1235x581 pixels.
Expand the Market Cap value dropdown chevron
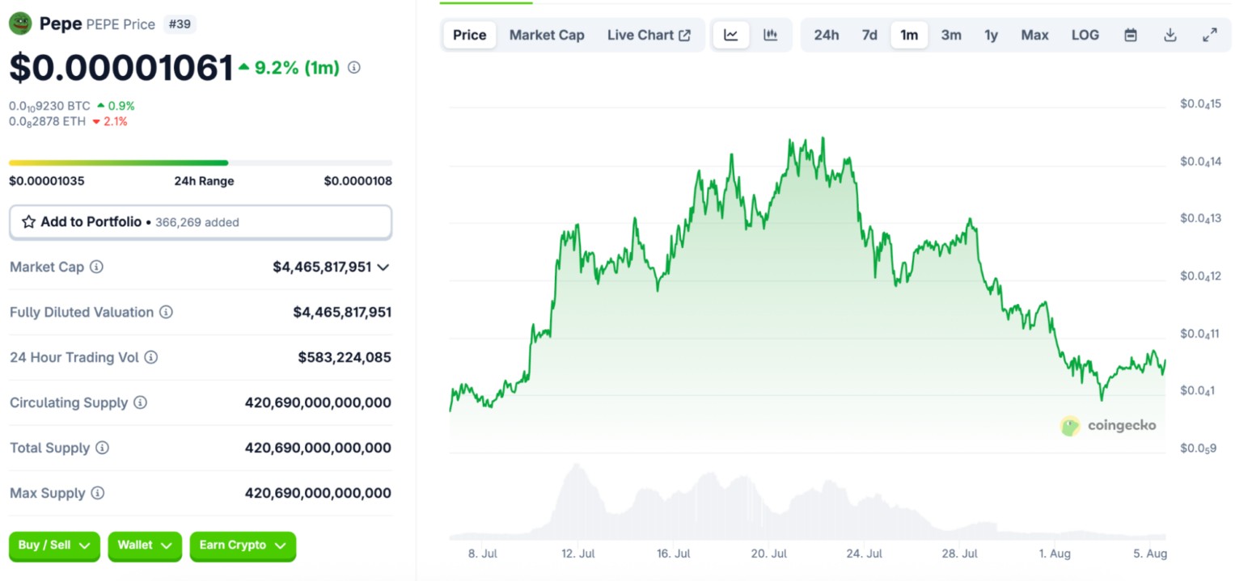383,267
